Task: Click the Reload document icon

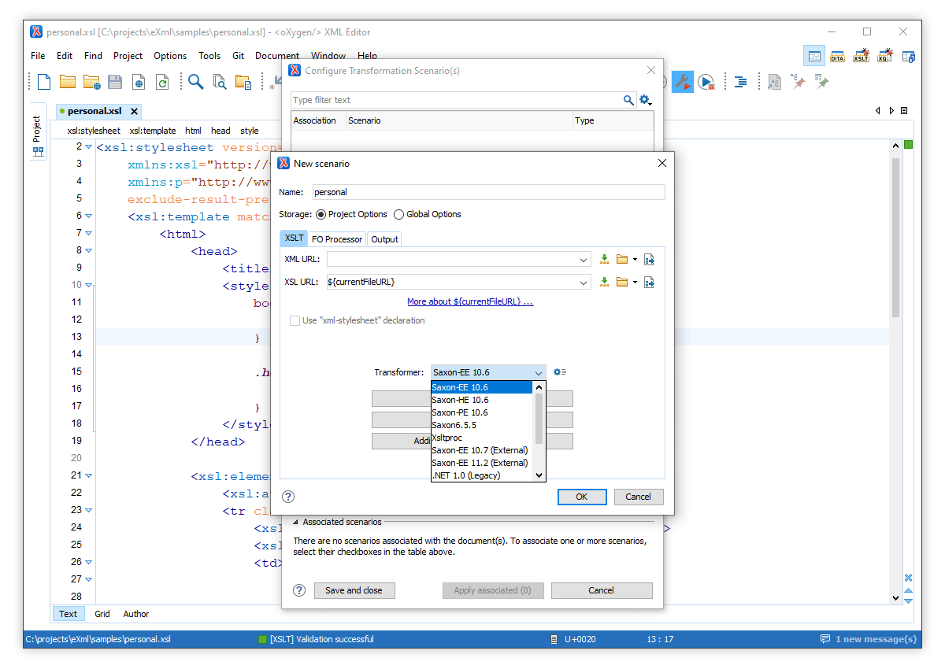Action: [x=162, y=81]
